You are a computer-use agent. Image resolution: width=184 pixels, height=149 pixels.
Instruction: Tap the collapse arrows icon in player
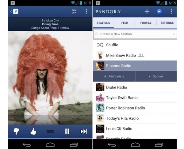[74, 12]
